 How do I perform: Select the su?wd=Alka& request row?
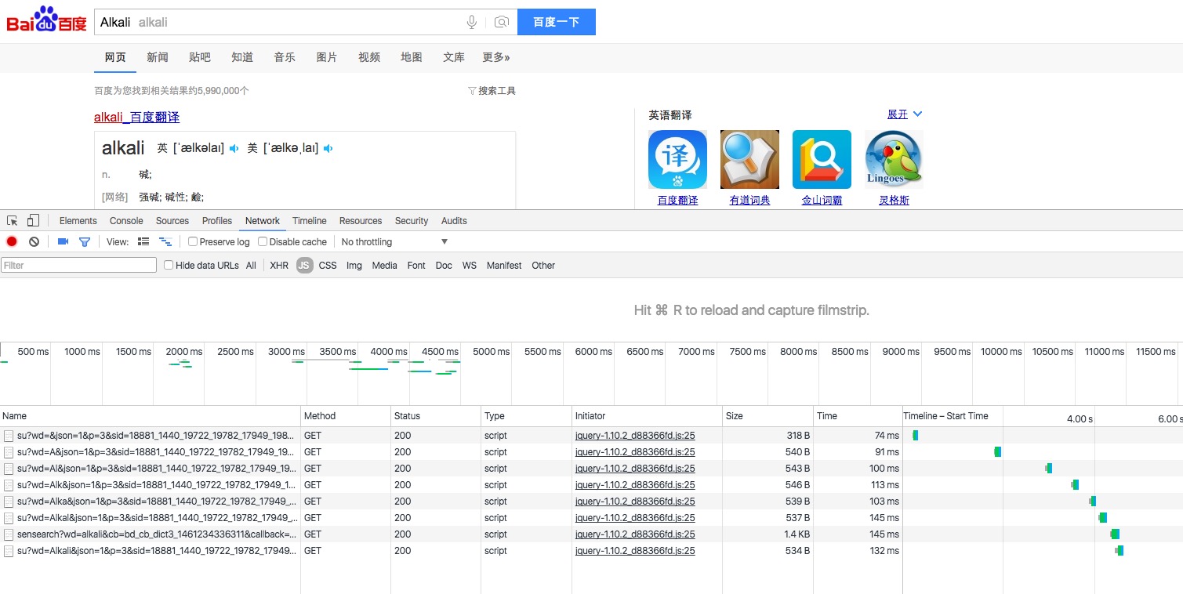point(591,502)
